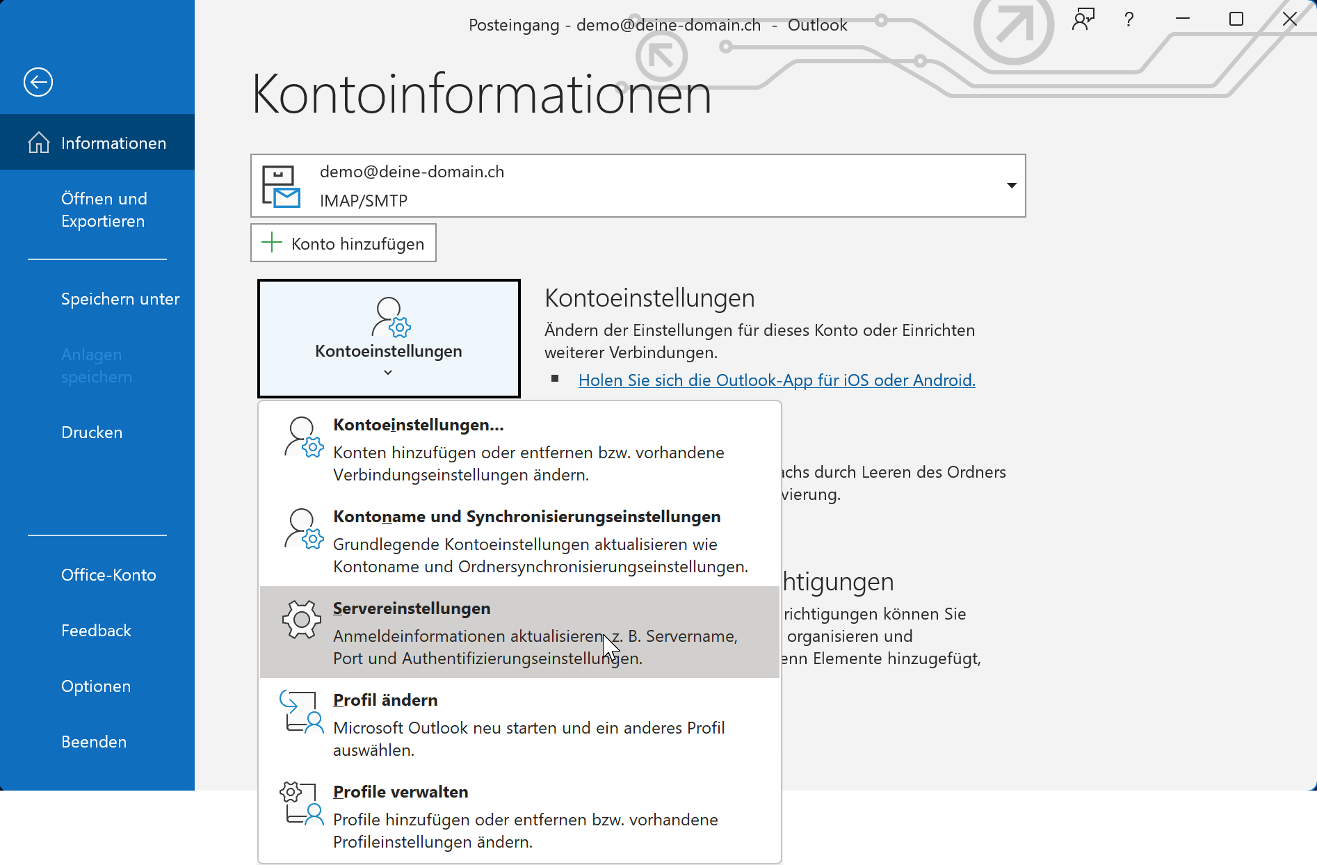Click the icon beside Profile verwalten
Image resolution: width=1317 pixels, height=865 pixels.
302,804
